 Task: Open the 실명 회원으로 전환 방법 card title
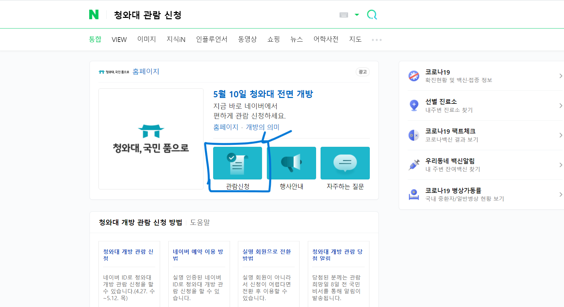pyautogui.click(x=267, y=255)
